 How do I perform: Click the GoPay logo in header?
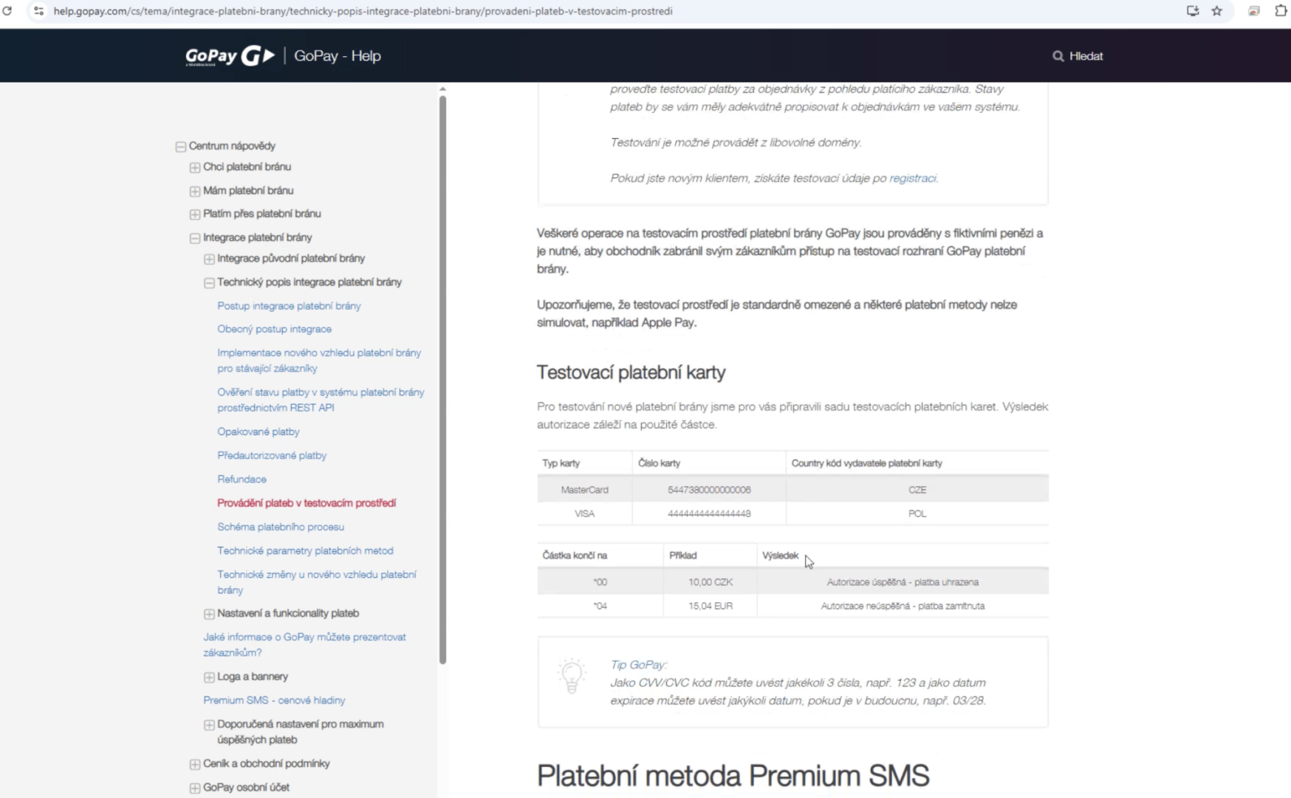tap(230, 56)
